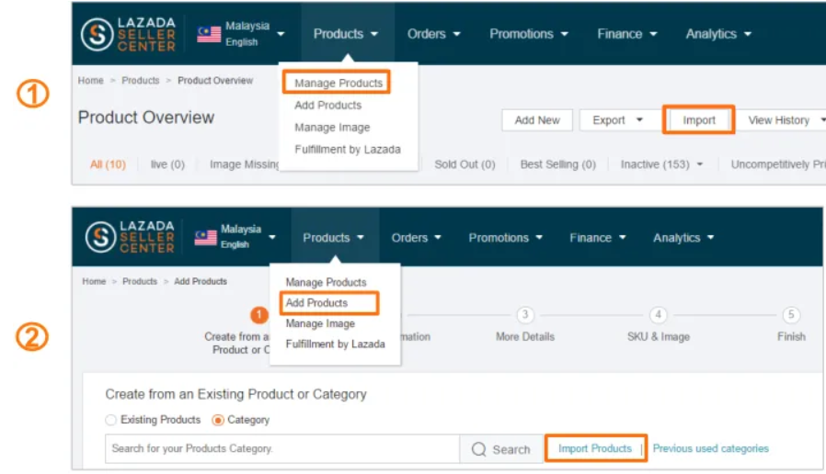The height and width of the screenshot is (474, 826).
Task: Open the Malaysia English language dropdown in the top header
Action: tap(241, 34)
